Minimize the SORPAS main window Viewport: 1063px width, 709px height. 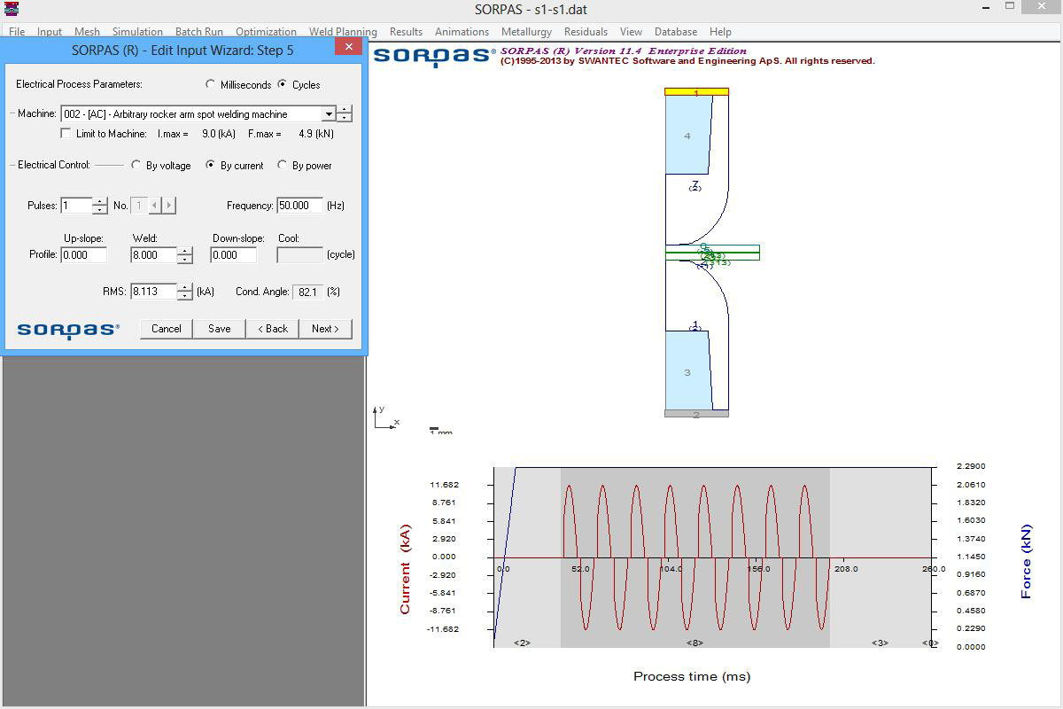(x=987, y=8)
